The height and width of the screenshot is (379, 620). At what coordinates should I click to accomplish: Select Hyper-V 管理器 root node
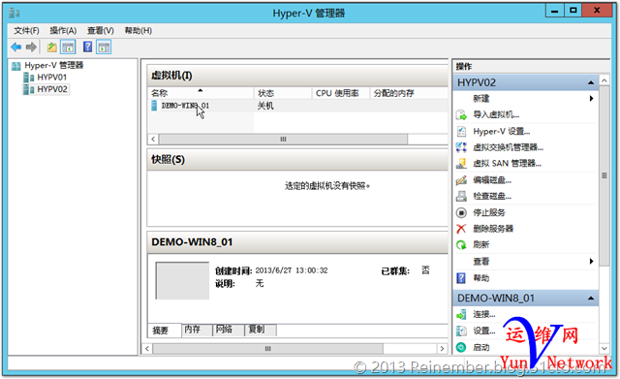click(54, 65)
